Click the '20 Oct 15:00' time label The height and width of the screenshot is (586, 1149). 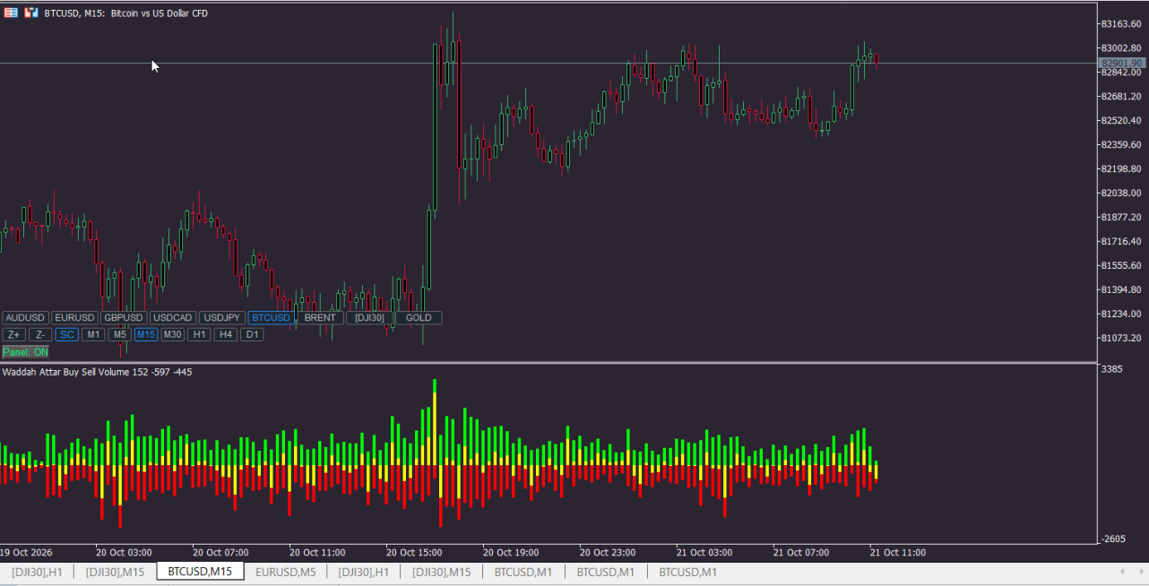(x=414, y=553)
